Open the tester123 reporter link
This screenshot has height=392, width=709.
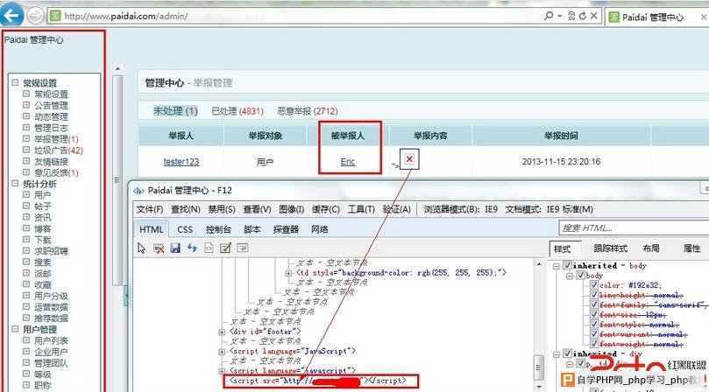[181, 162]
